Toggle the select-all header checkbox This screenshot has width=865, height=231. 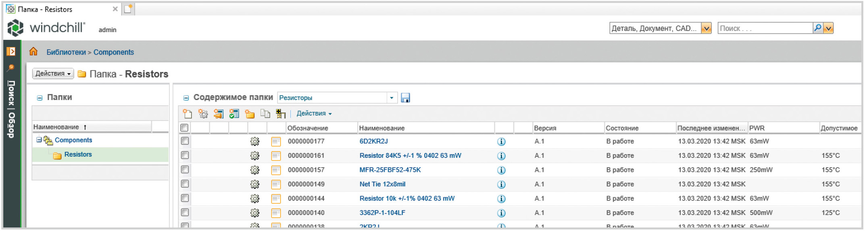pos(184,128)
